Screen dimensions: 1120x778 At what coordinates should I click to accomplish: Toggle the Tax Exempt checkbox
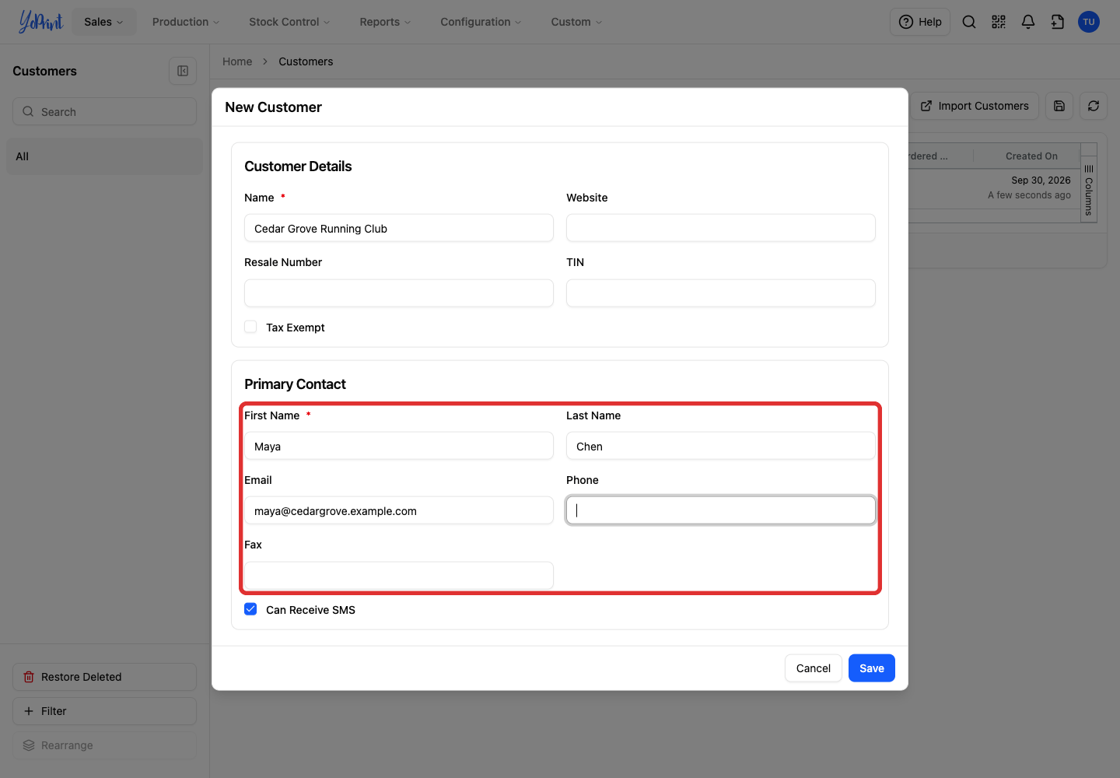coord(250,327)
